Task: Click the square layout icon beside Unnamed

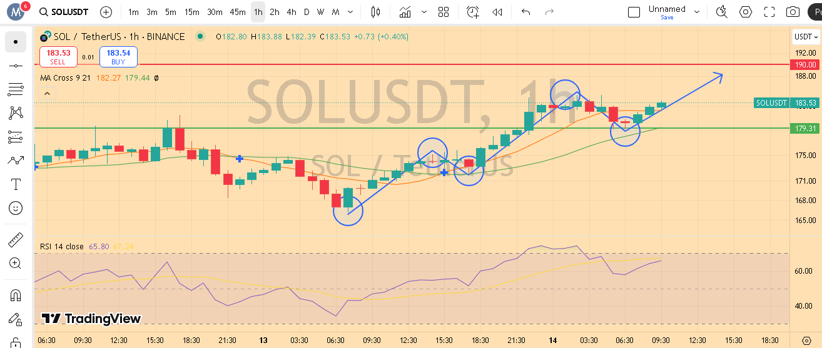Action: (634, 12)
